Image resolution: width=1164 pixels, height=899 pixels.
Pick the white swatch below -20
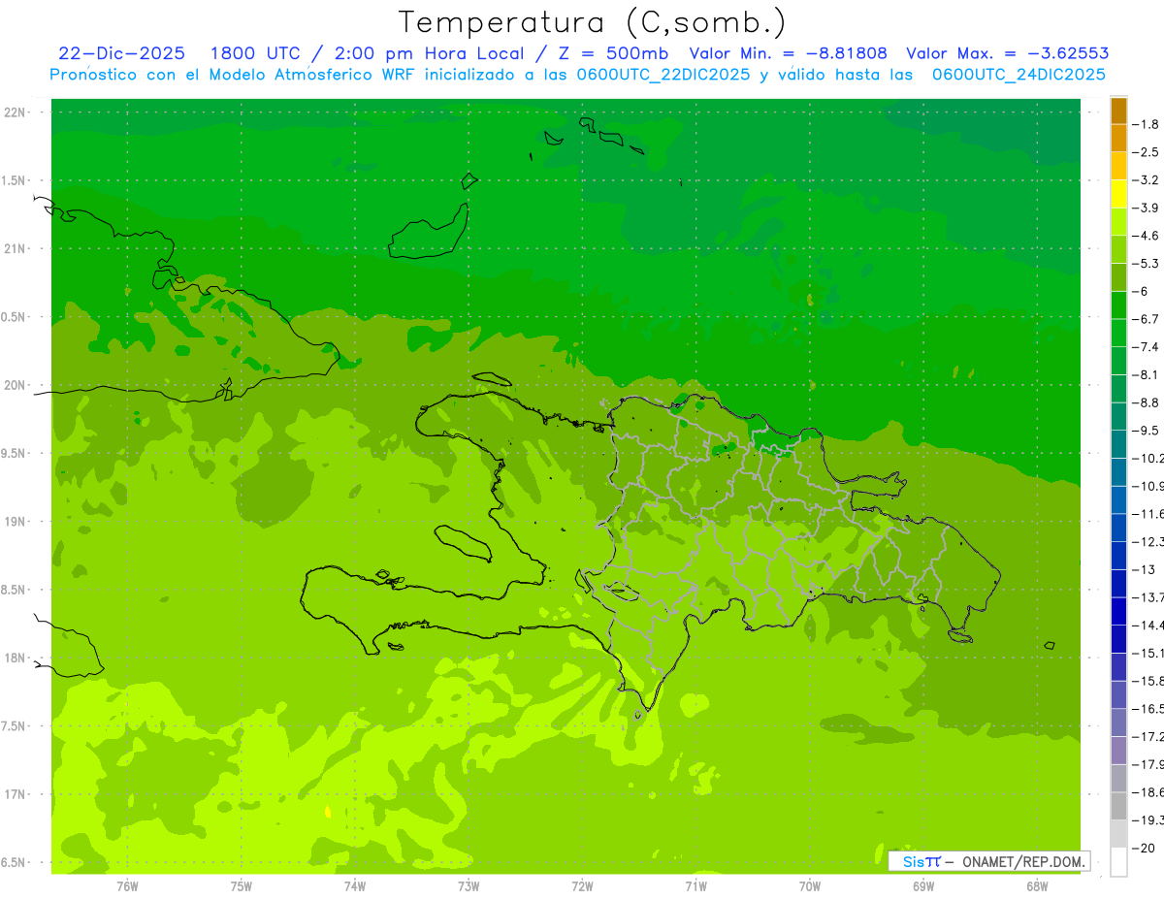[1118, 861]
